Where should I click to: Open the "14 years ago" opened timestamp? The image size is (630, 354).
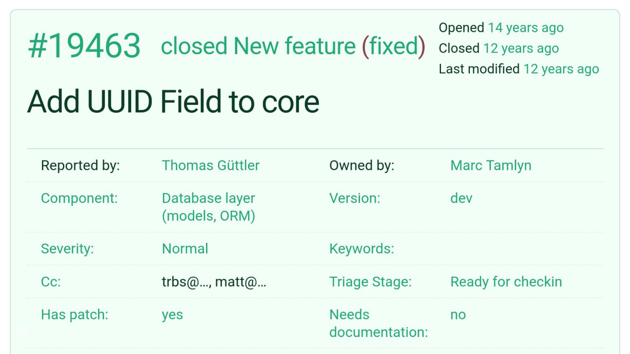click(526, 28)
